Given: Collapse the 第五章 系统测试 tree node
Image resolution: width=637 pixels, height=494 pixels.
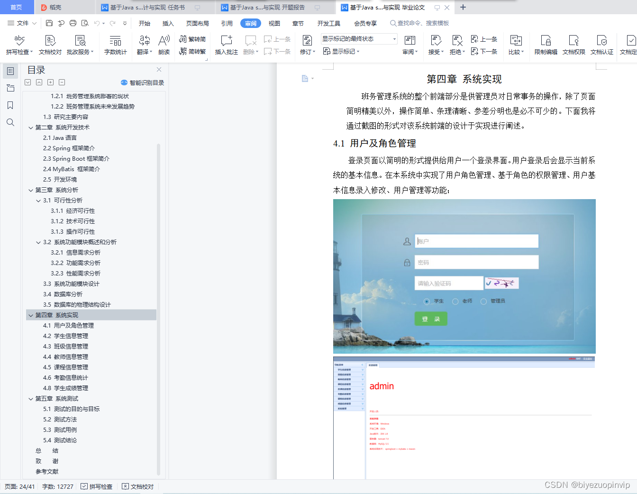Looking at the screenshot, I should tap(31, 399).
